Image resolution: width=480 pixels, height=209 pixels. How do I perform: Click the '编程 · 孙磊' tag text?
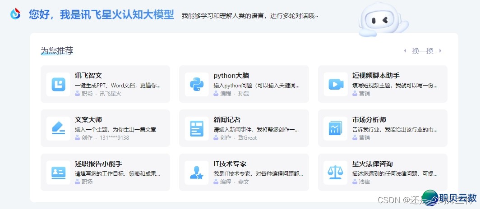coord(235,94)
